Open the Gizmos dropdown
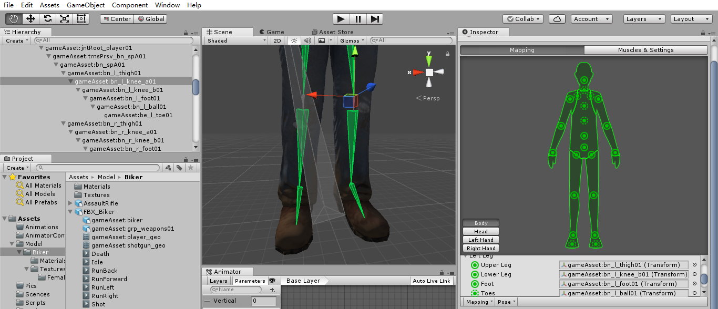The image size is (718, 309). click(352, 40)
